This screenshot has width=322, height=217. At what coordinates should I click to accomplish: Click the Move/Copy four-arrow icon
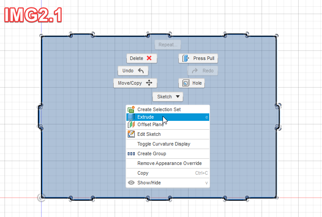click(149, 83)
